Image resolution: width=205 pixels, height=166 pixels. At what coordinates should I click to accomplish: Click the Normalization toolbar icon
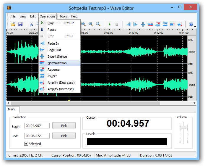(x=150, y=24)
